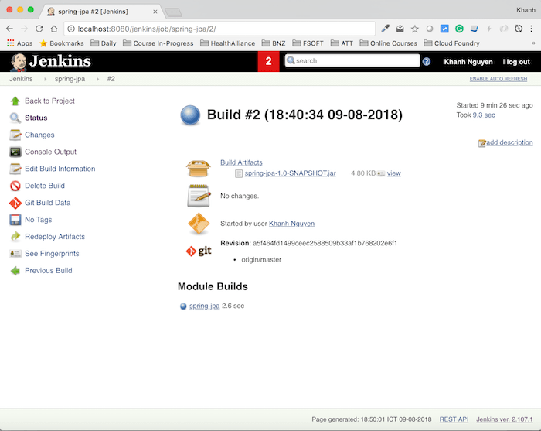Click the fingerprint icon beside view link
This screenshot has height=431, width=541.
click(x=381, y=173)
